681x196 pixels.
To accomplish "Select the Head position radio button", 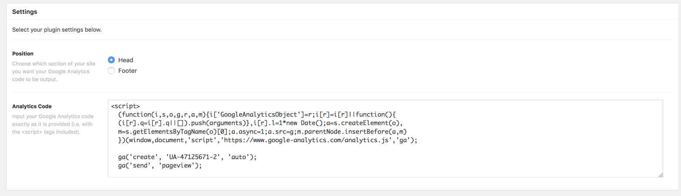I will coord(111,60).
